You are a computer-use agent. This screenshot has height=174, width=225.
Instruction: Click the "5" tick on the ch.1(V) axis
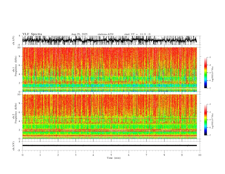point(20,36)
